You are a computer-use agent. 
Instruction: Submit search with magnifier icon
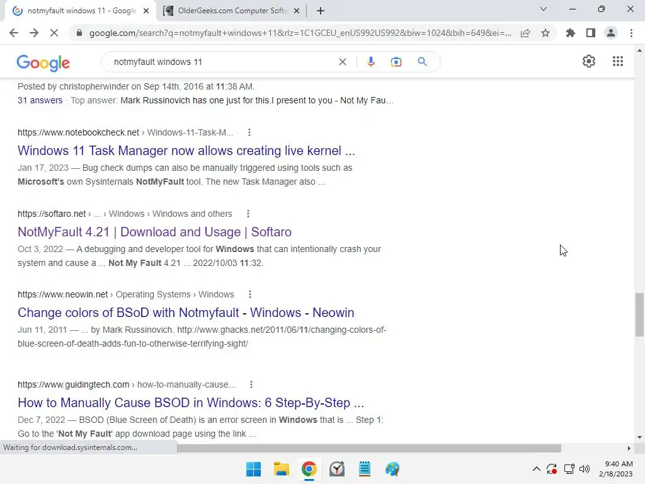422,62
